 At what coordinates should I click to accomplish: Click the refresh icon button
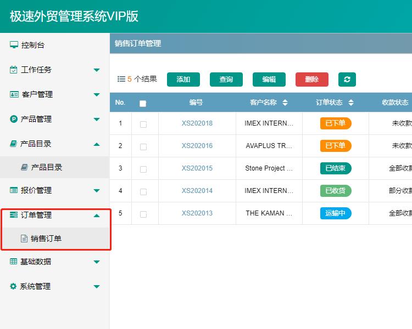[x=347, y=80]
